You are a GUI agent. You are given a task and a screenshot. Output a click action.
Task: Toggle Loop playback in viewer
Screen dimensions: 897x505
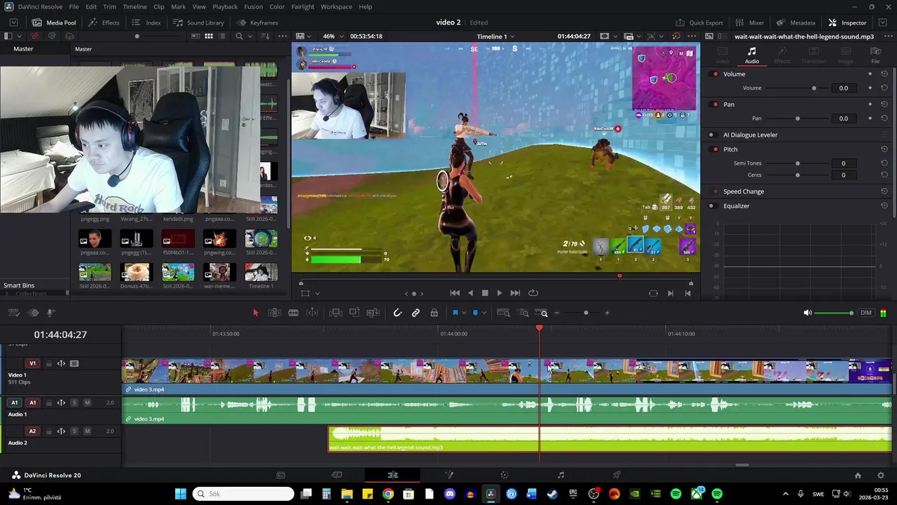[533, 293]
